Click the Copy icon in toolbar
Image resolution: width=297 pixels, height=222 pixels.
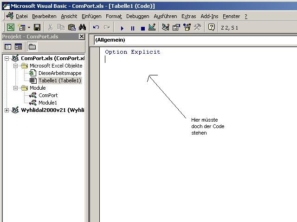pos(61,27)
